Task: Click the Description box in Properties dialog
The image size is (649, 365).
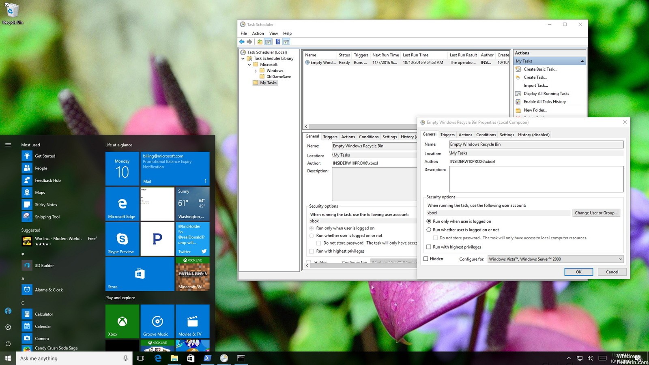Action: pos(536,179)
